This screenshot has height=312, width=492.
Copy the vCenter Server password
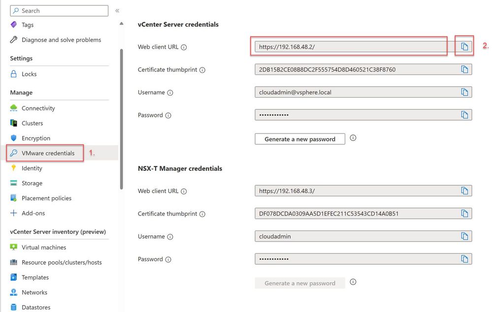(x=464, y=115)
